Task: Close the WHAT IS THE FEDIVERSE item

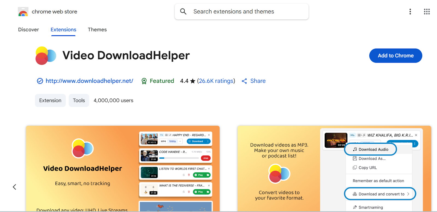Action: tap(209, 186)
